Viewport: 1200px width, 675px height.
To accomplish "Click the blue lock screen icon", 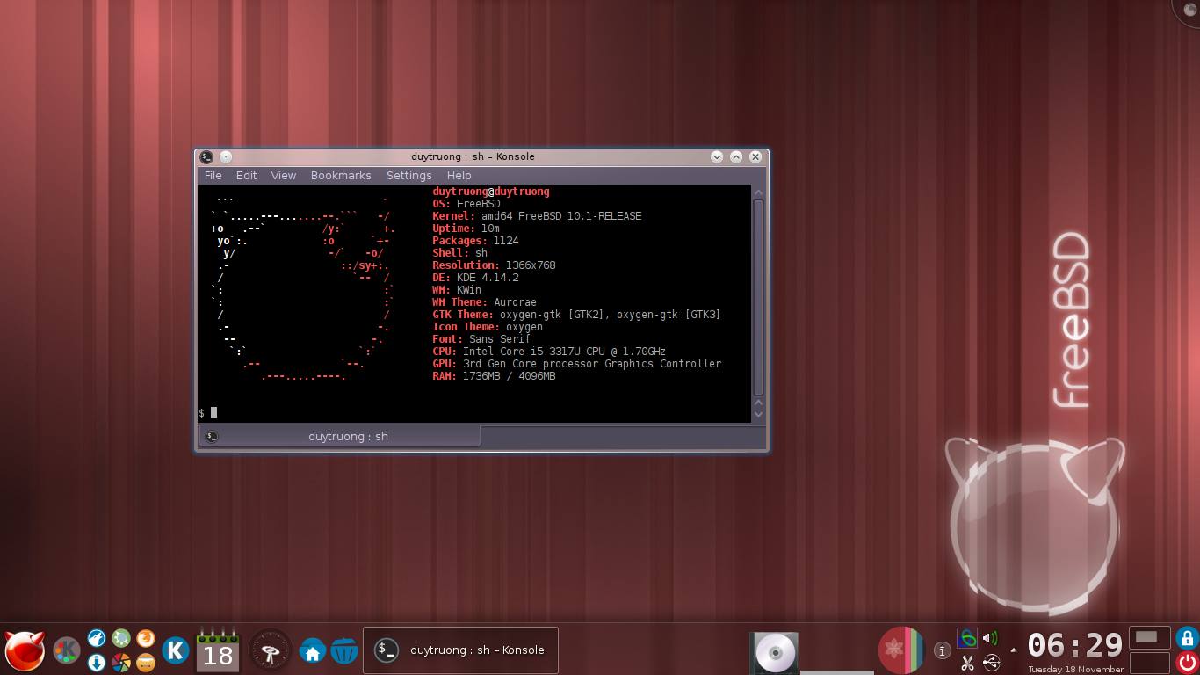I will coord(1188,638).
